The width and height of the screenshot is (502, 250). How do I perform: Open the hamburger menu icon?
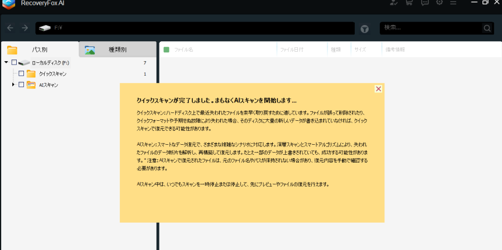pyautogui.click(x=453, y=2)
